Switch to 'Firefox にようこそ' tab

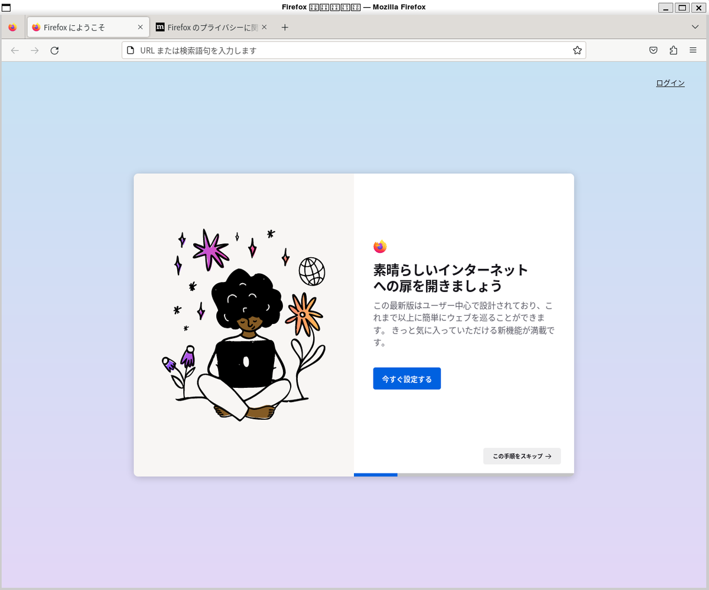(88, 27)
